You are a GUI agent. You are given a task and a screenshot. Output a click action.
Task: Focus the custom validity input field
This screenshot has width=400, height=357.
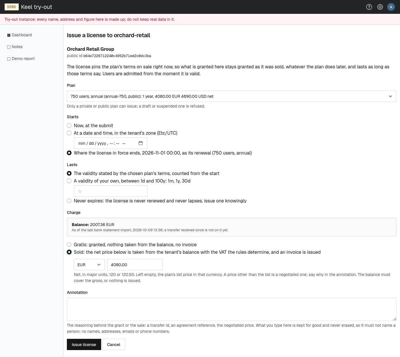110,191
